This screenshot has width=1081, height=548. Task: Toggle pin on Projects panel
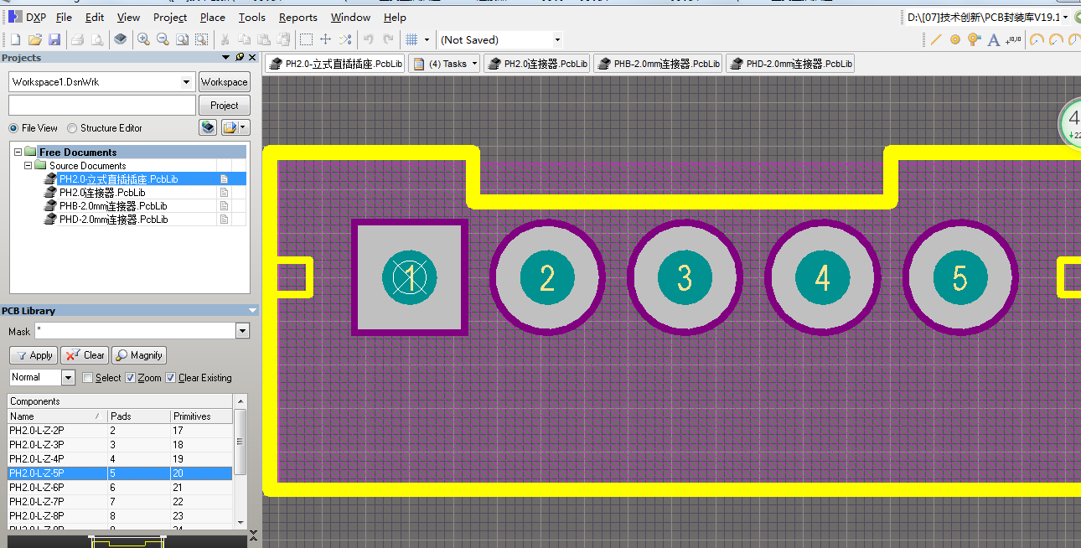pos(240,57)
